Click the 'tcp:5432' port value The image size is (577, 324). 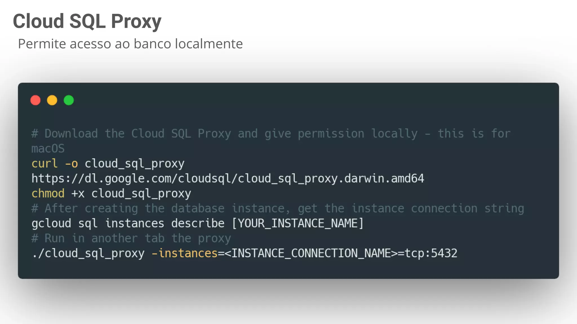431,253
